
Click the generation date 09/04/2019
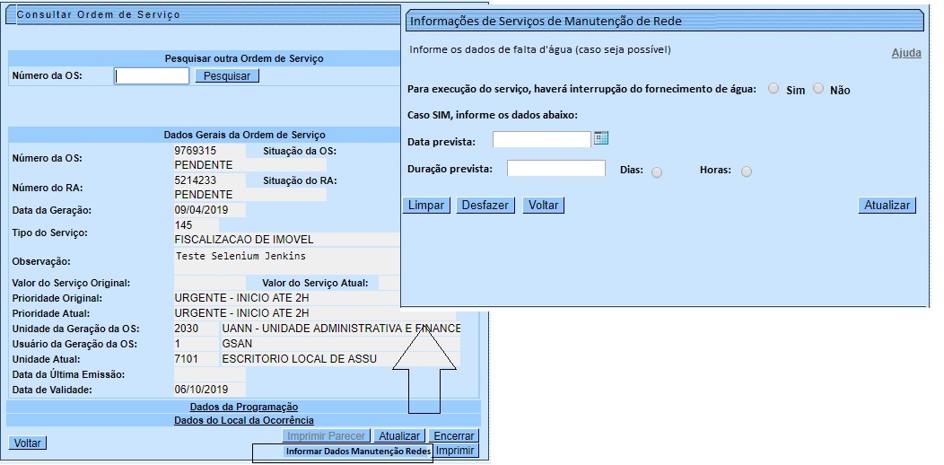click(200, 210)
